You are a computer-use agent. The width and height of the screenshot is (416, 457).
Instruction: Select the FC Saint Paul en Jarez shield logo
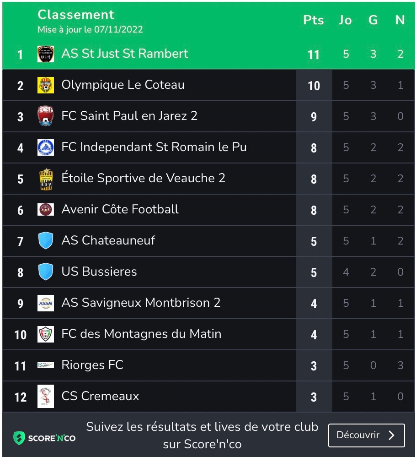pyautogui.click(x=46, y=116)
